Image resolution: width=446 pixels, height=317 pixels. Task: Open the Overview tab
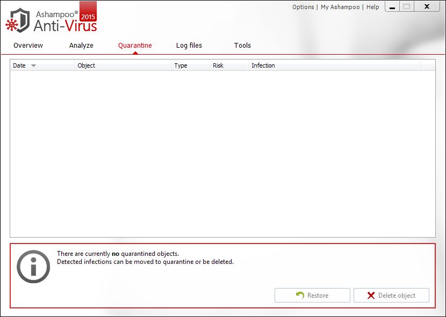click(x=28, y=46)
